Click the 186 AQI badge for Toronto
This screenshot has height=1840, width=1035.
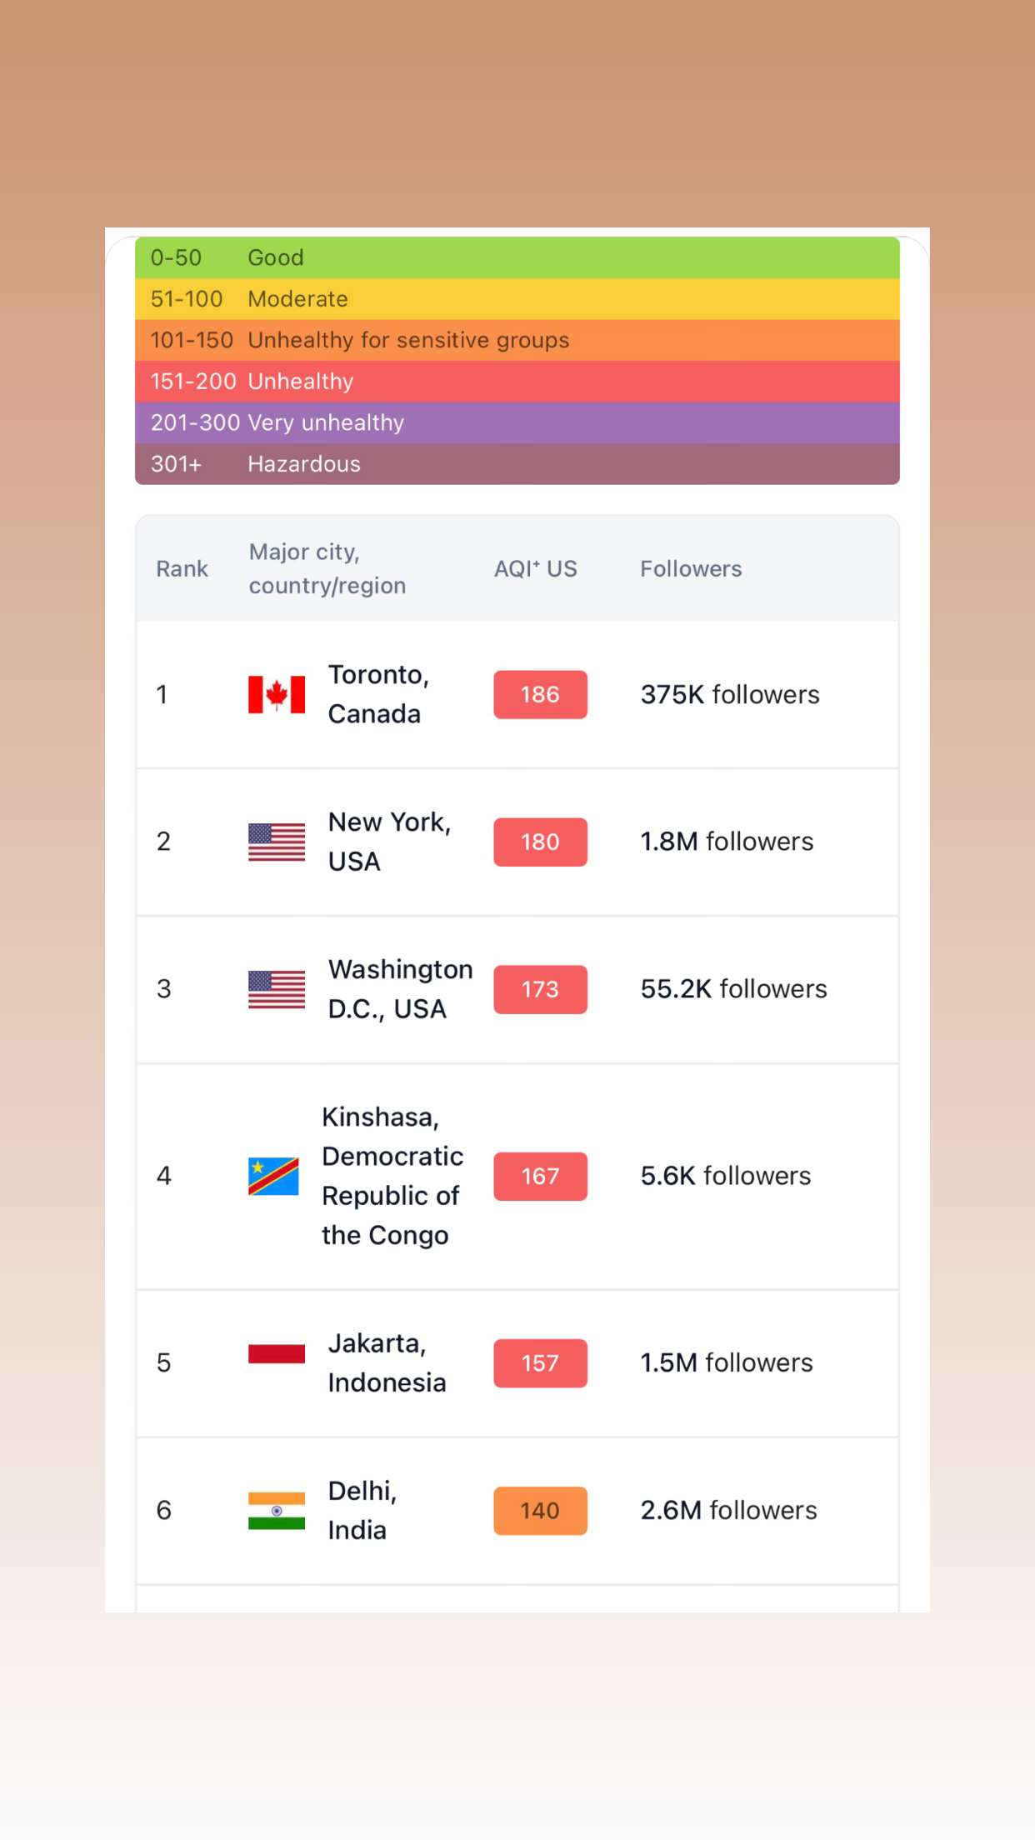[540, 694]
